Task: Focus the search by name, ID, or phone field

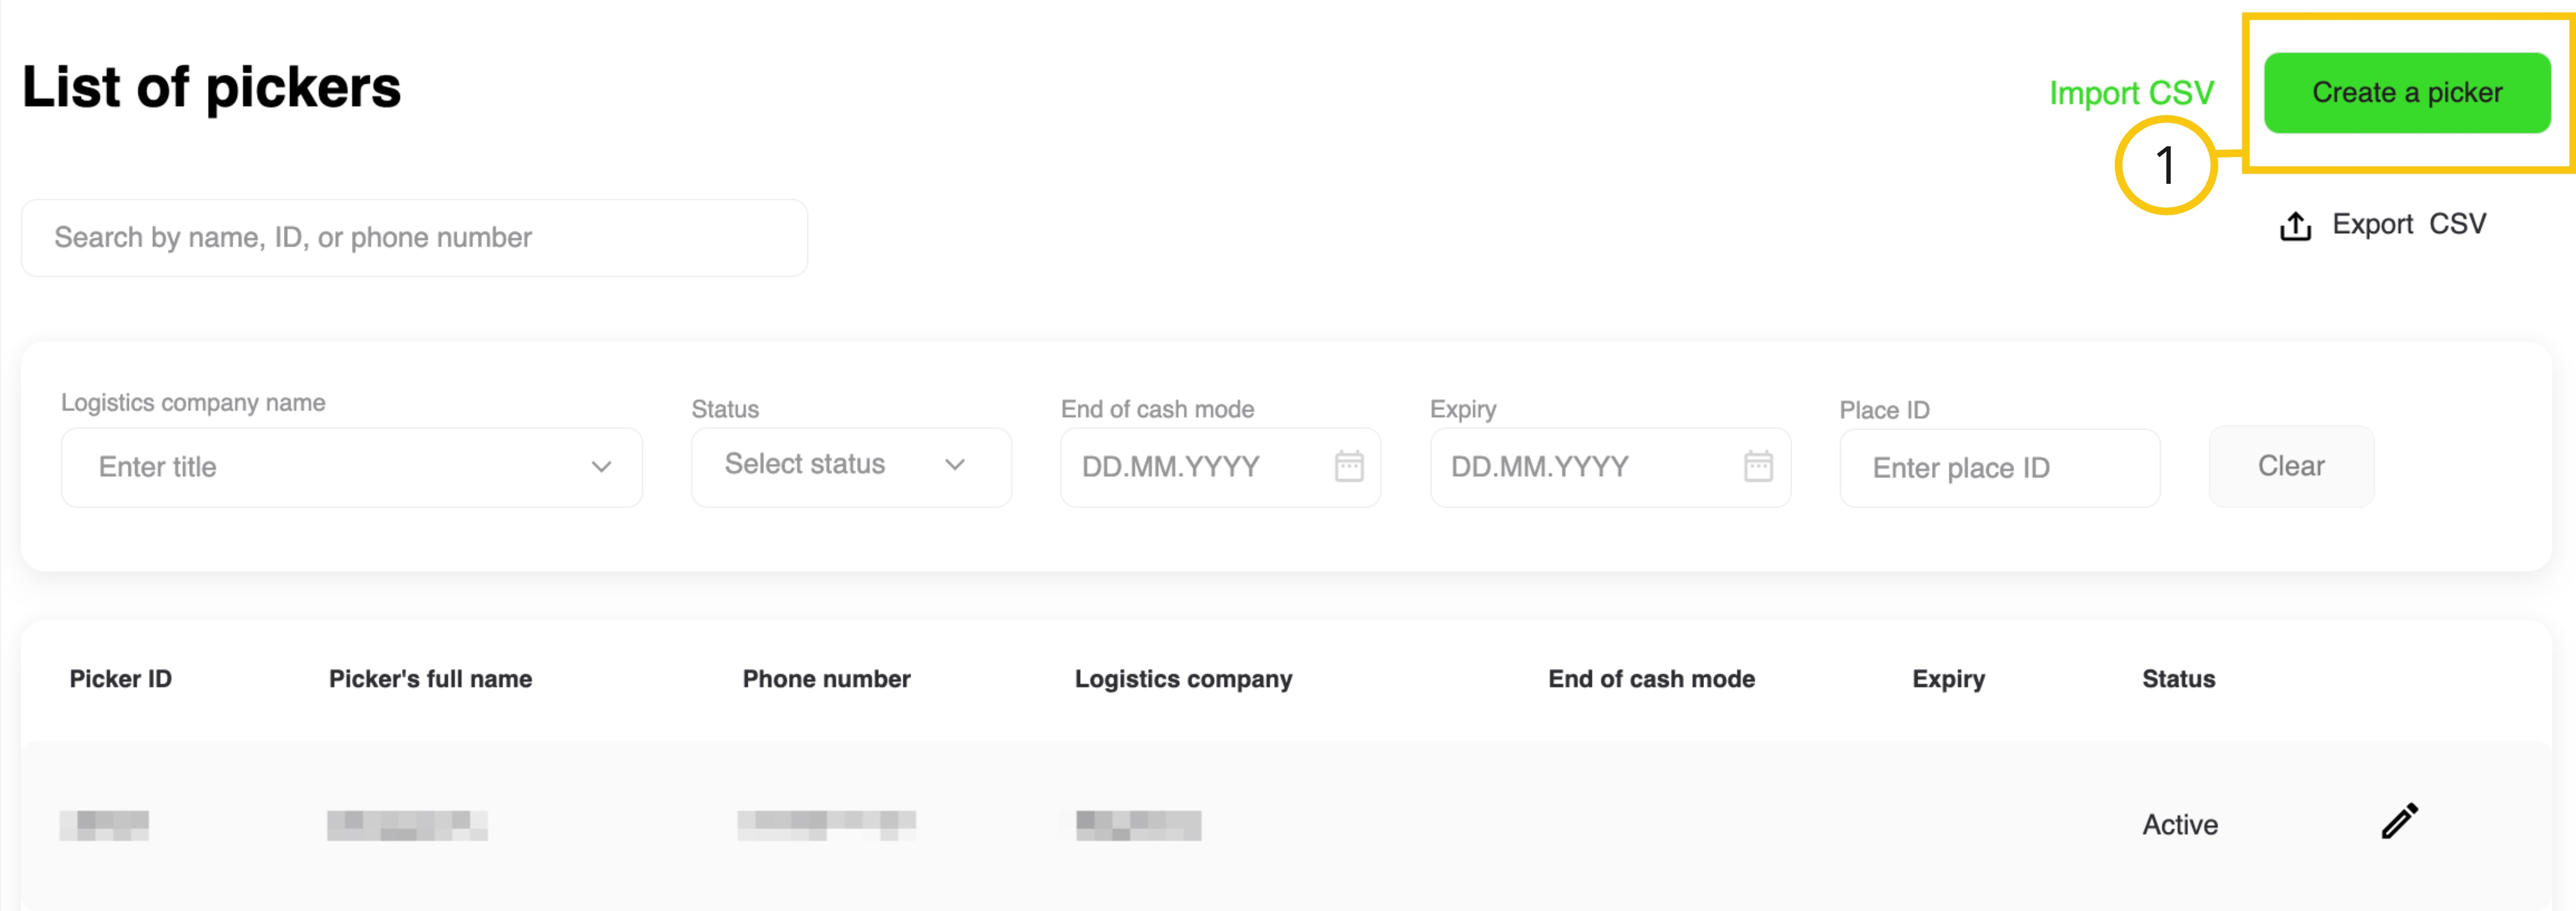Action: click(414, 238)
